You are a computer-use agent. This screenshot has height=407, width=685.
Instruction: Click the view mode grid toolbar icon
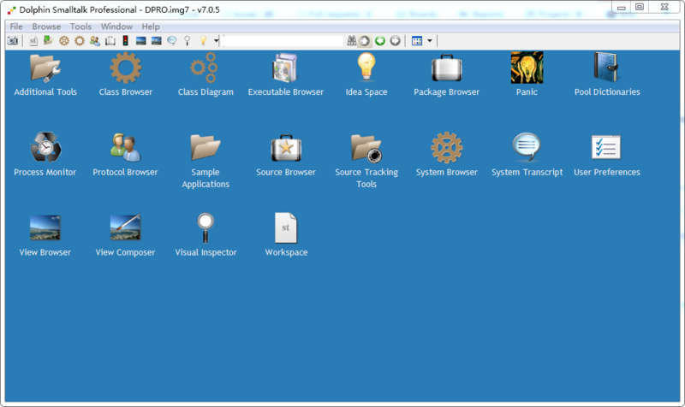tap(417, 41)
